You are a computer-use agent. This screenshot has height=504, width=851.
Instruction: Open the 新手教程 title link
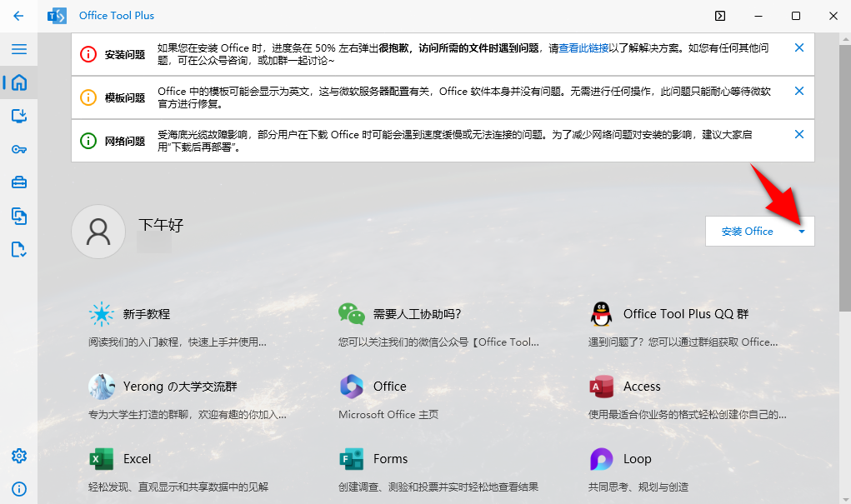pos(147,314)
